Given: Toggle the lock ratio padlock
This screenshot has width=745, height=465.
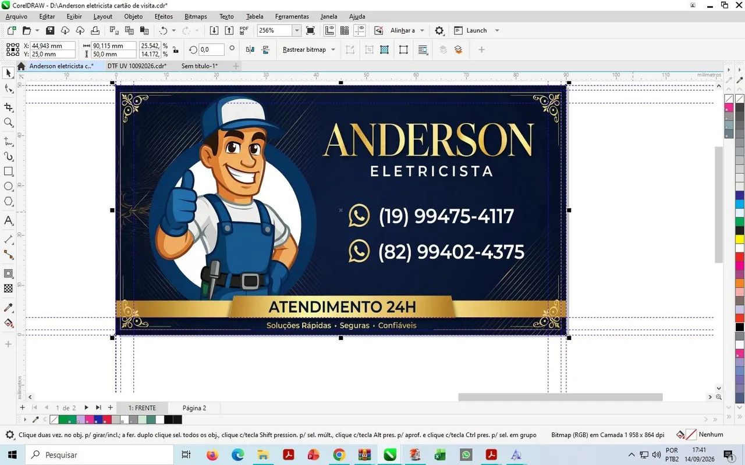Looking at the screenshot, I should pyautogui.click(x=176, y=49).
